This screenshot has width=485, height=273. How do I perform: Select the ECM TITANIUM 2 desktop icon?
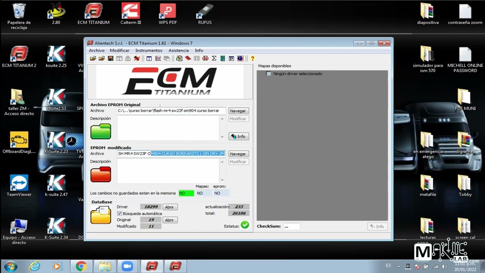point(19,57)
